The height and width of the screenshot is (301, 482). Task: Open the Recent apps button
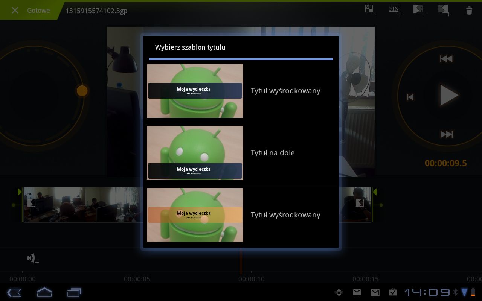click(x=74, y=292)
